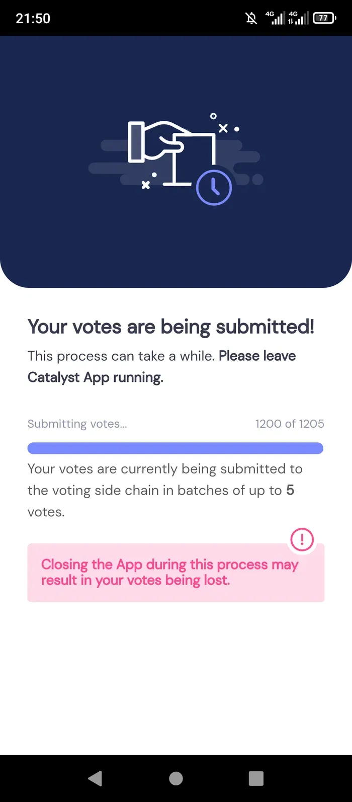
Task: Tap the 21:50 clock in status bar
Action: (33, 19)
